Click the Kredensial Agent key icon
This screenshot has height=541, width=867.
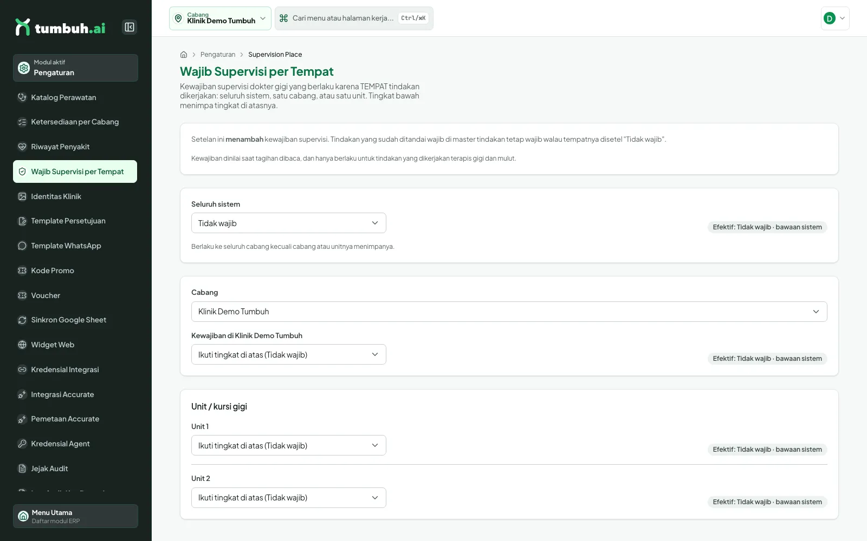22,444
